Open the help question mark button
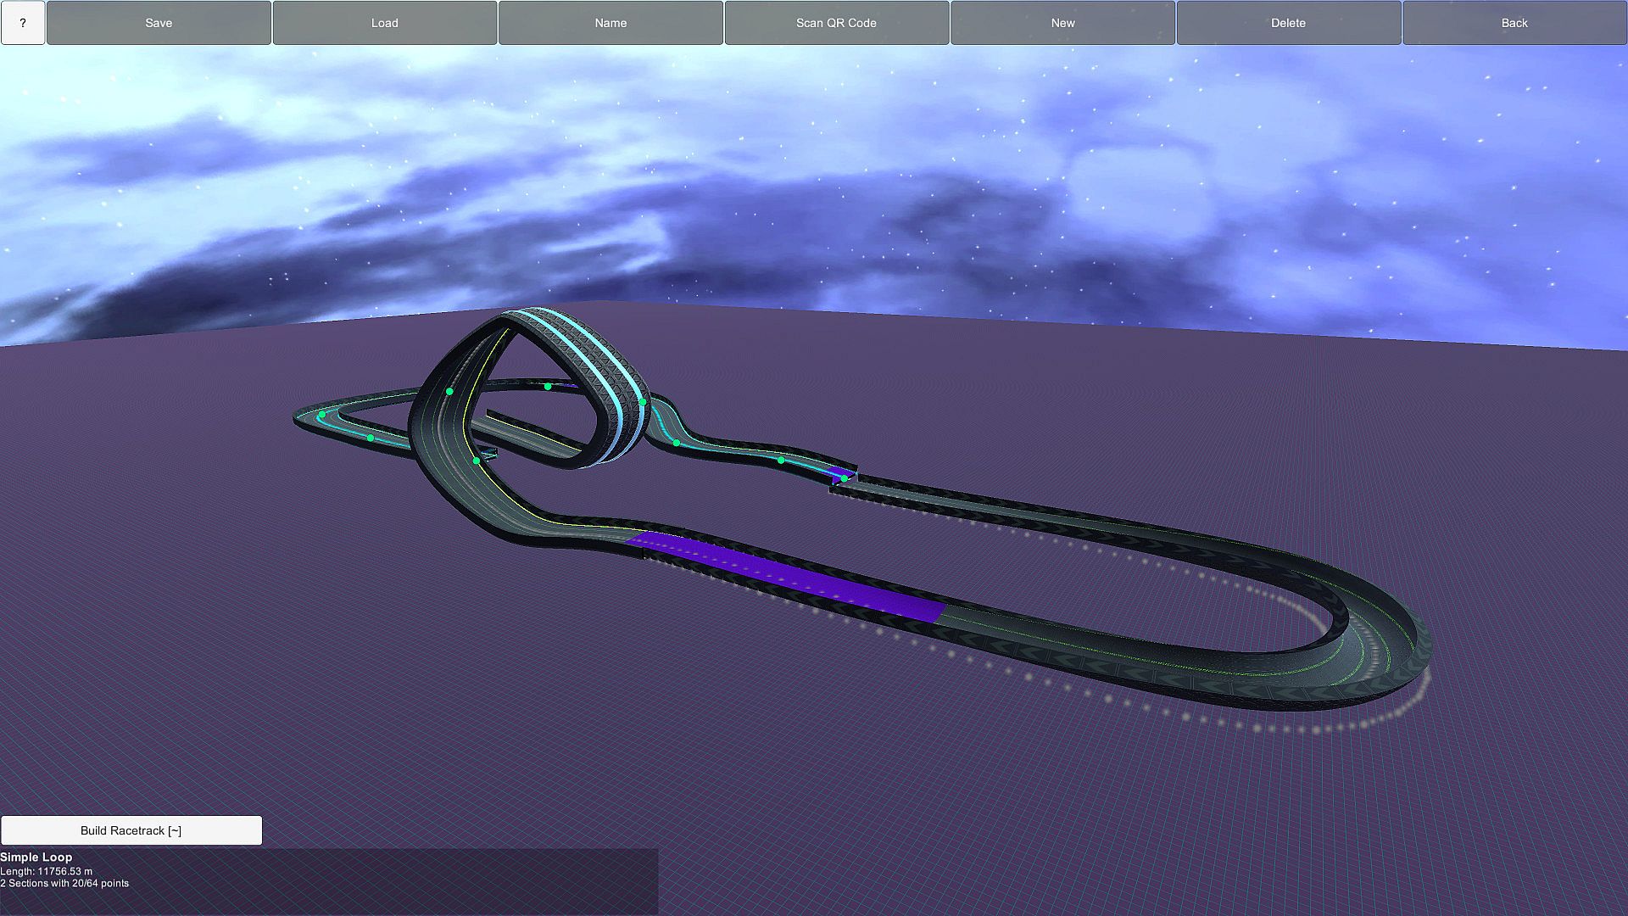 [x=23, y=23]
